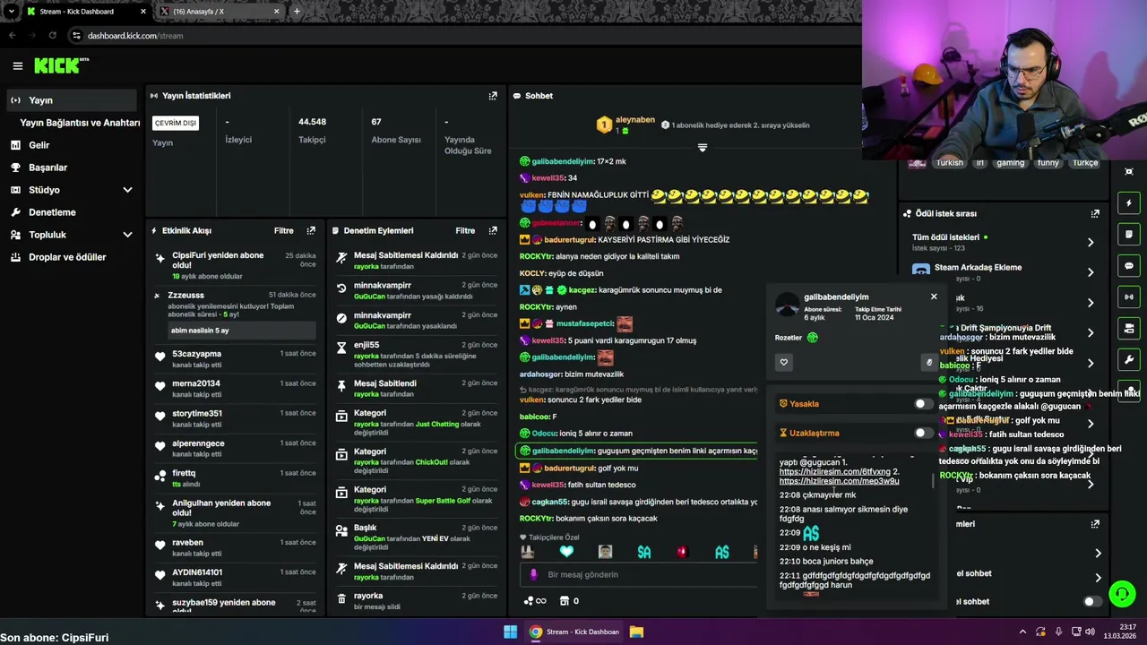Pop out the Ödül istek sırası panel

1095,214
